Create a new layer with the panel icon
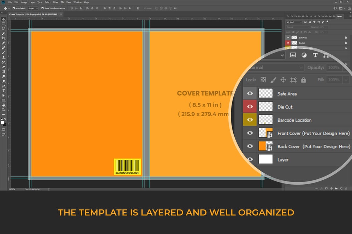352x234 pixels. coord(341,189)
